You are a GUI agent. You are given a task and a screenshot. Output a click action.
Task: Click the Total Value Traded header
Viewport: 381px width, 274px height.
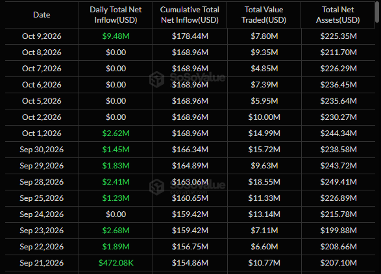click(264, 15)
